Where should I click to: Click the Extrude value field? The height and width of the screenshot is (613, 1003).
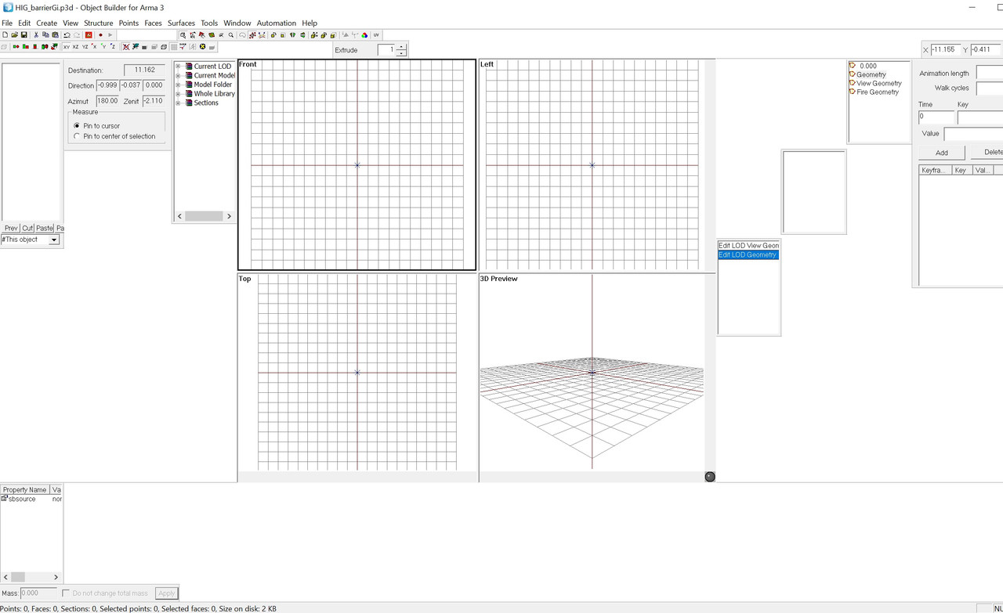click(x=387, y=50)
